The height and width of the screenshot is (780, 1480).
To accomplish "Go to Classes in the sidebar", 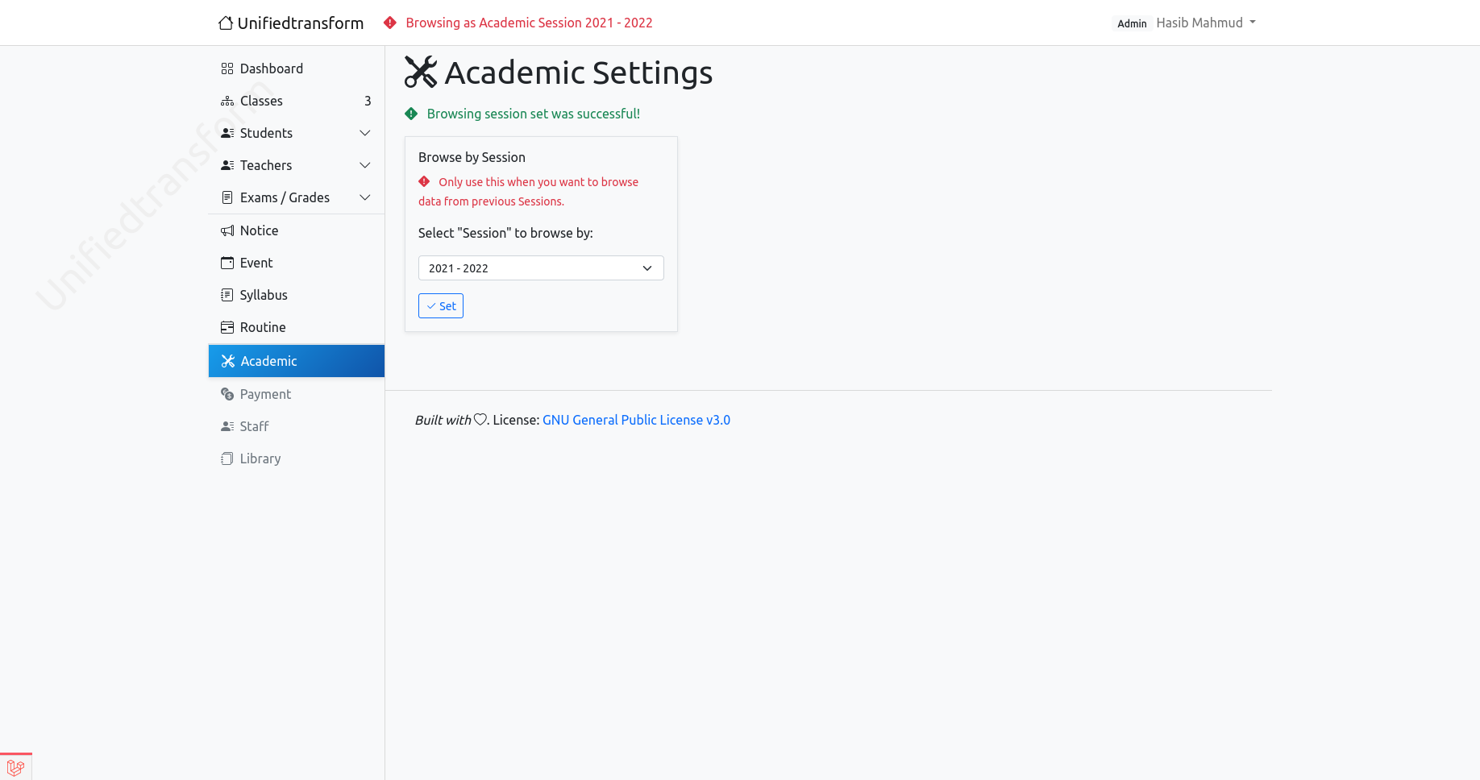I will click(x=297, y=101).
